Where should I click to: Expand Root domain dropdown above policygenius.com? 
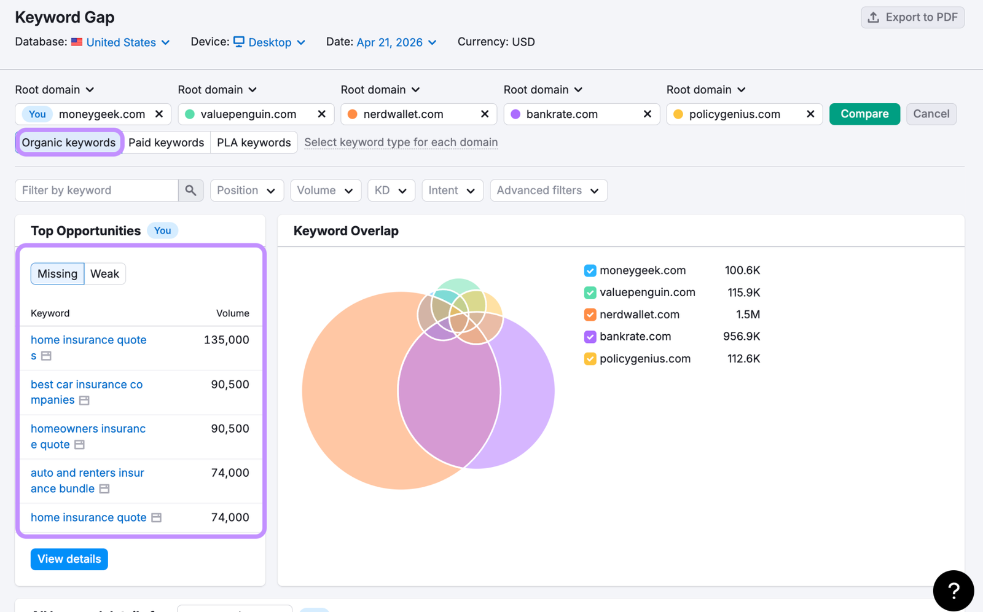(706, 90)
